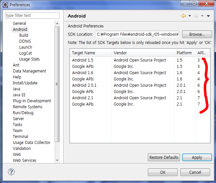This screenshot has height=183, width=216.
Task: Open the preferences view menu dropdown
Action: [x=208, y=16]
